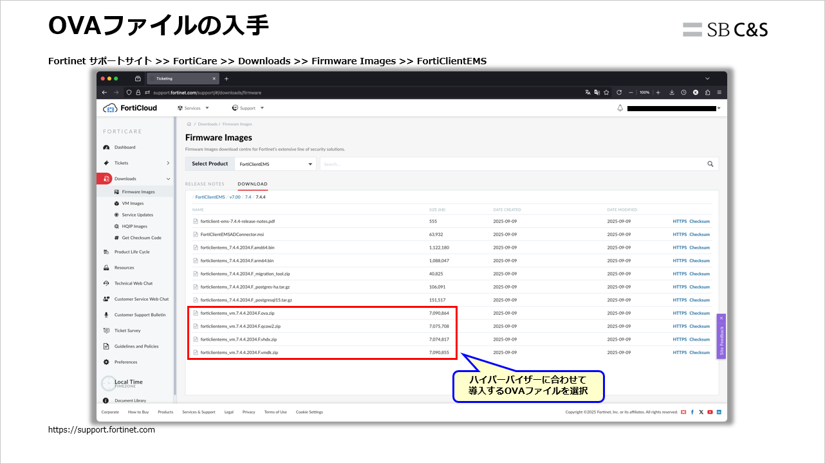Image resolution: width=825 pixels, height=464 pixels.
Task: Open the LinkedIn footer icon
Action: 719,412
